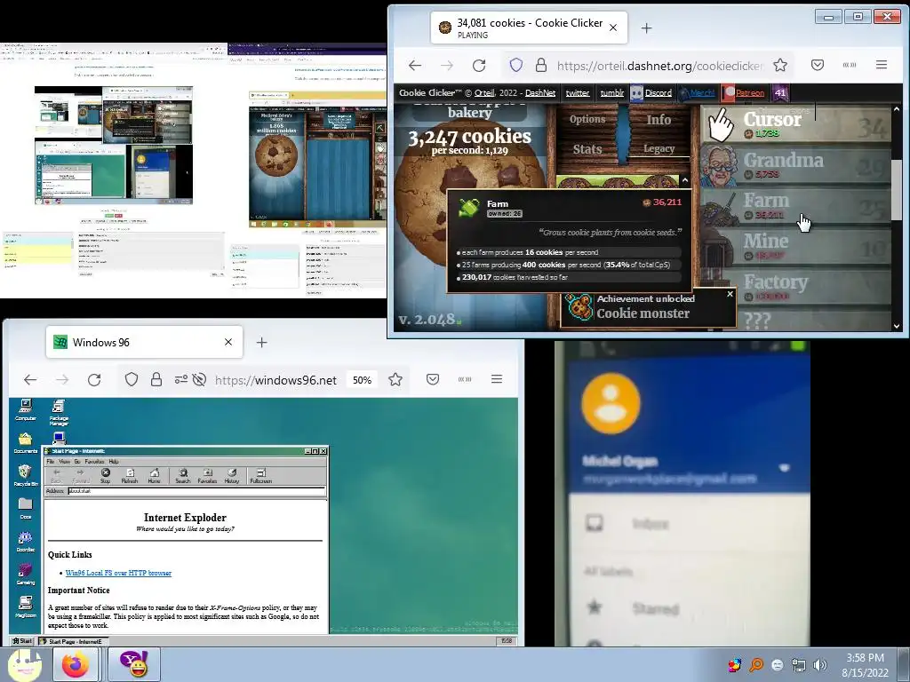Open Recycle Bin on Windows 96 desktop
Screen dimensions: 910x682
[26, 476]
